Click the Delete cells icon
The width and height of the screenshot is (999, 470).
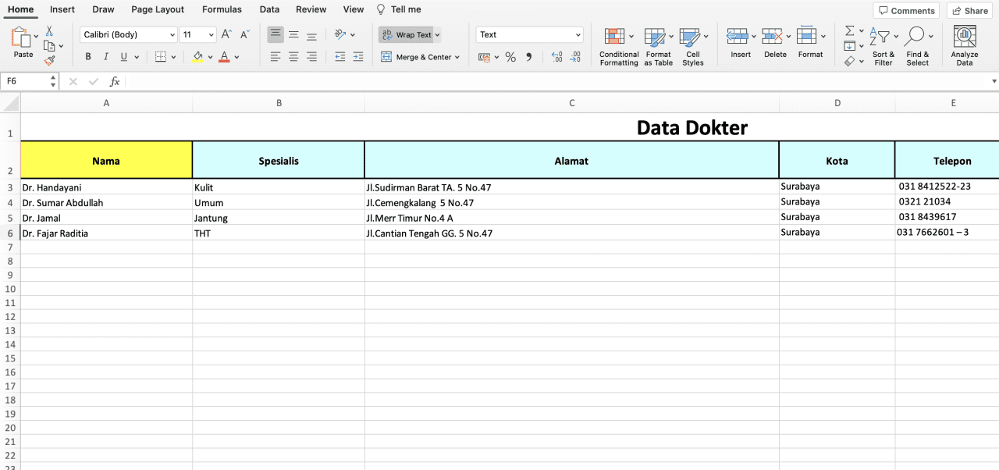point(772,36)
